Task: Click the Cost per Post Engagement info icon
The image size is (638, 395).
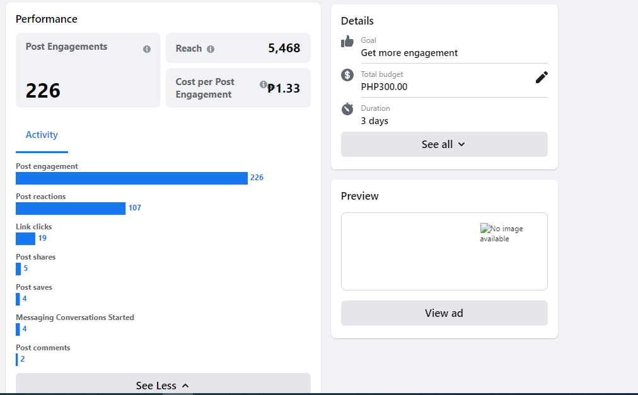Action: point(264,84)
